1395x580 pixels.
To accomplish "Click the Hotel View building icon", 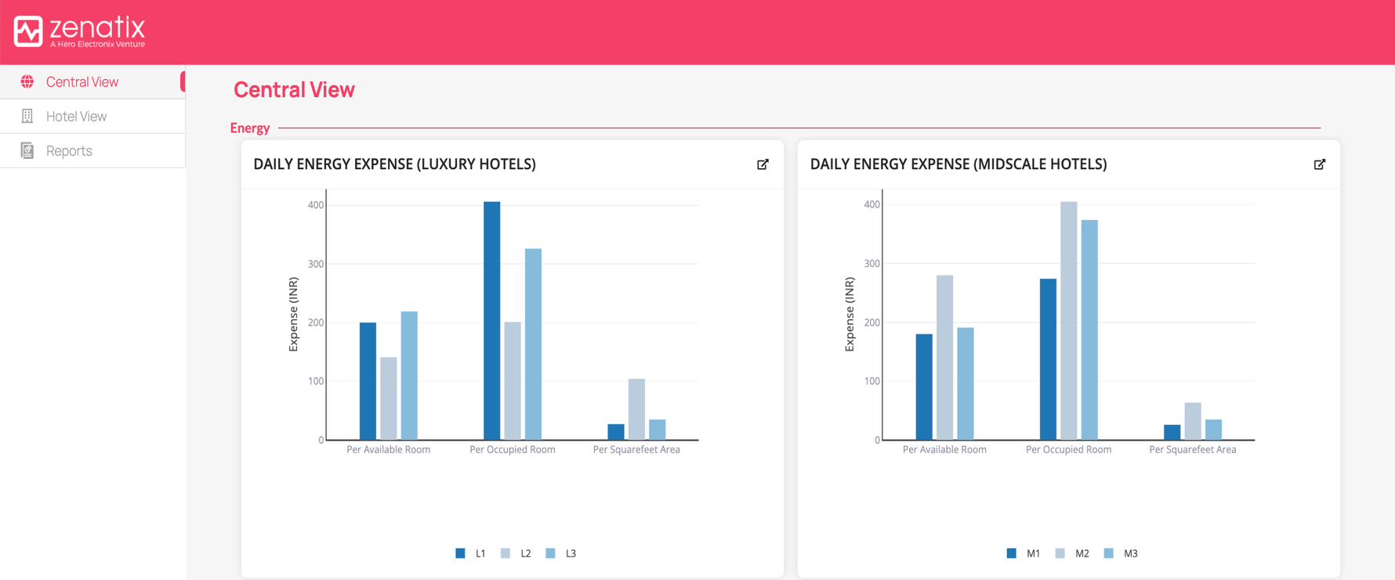I will [27, 116].
